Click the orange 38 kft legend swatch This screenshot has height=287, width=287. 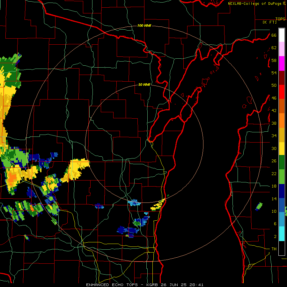pos(282,121)
